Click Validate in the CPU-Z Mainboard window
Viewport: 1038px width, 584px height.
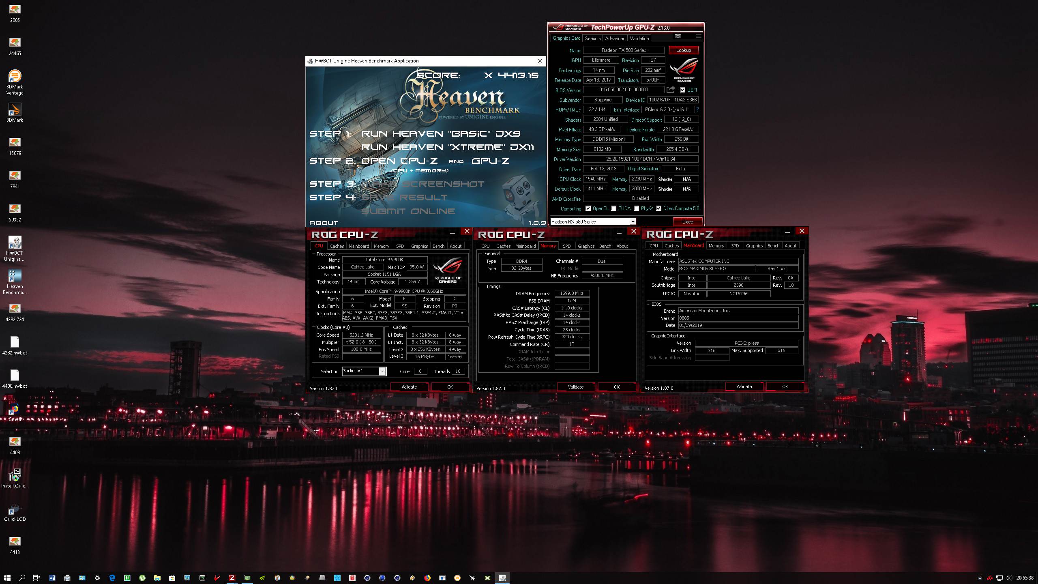pos(744,386)
